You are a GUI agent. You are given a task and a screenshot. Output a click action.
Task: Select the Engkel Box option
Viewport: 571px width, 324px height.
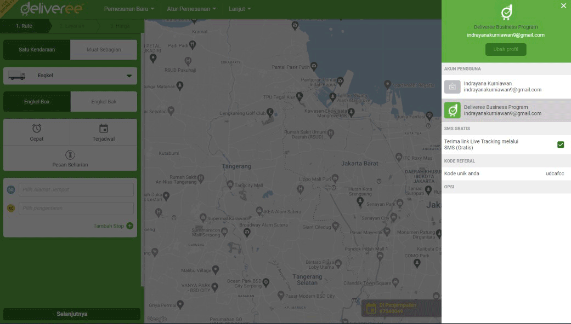point(37,102)
